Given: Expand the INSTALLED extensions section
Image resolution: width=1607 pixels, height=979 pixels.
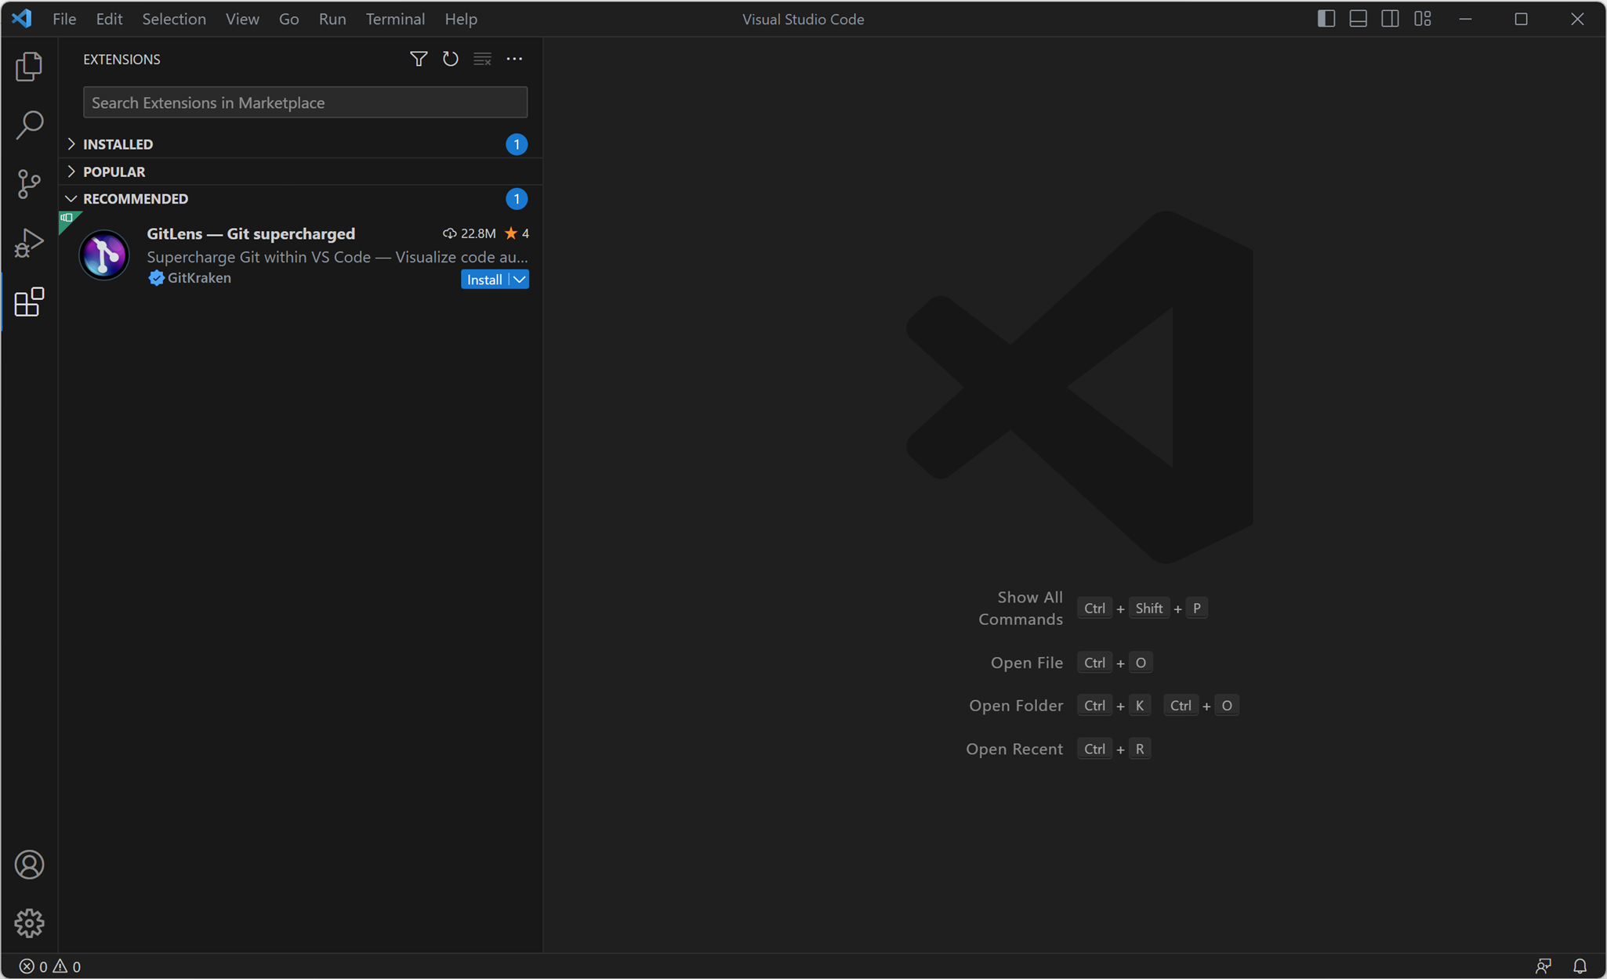Looking at the screenshot, I should (118, 144).
